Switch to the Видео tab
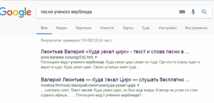214x103 pixels. [x=61, y=28]
